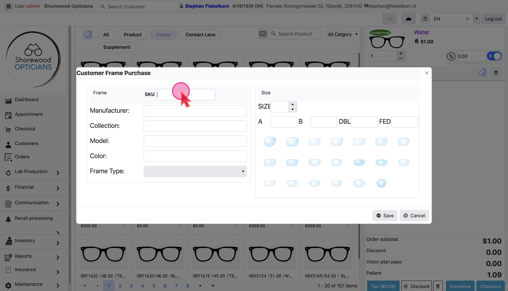Click the glasses icon beside Search Product
This screenshot has width=508, height=291.
263,34
